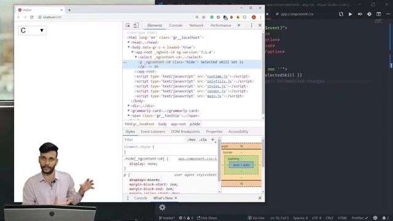
Task: Expand the select element node
Action: coord(136,57)
